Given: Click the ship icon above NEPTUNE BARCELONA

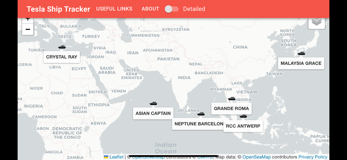Looking at the screenshot, I should [201, 114].
